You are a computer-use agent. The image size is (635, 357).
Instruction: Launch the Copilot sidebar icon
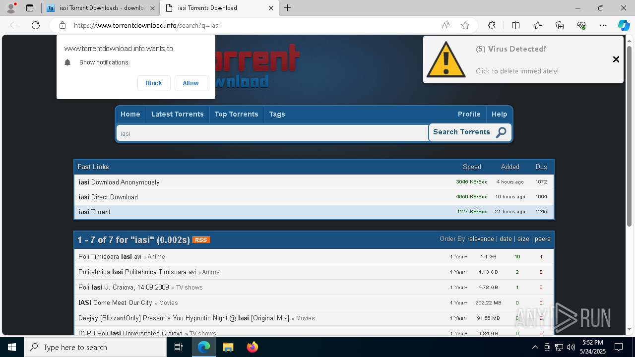[x=624, y=25]
